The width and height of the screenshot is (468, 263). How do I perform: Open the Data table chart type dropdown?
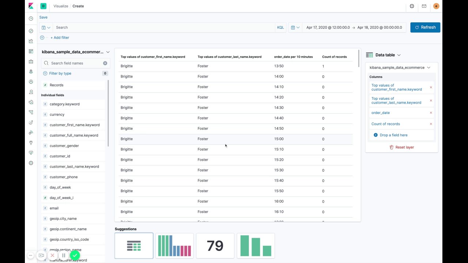click(384, 55)
